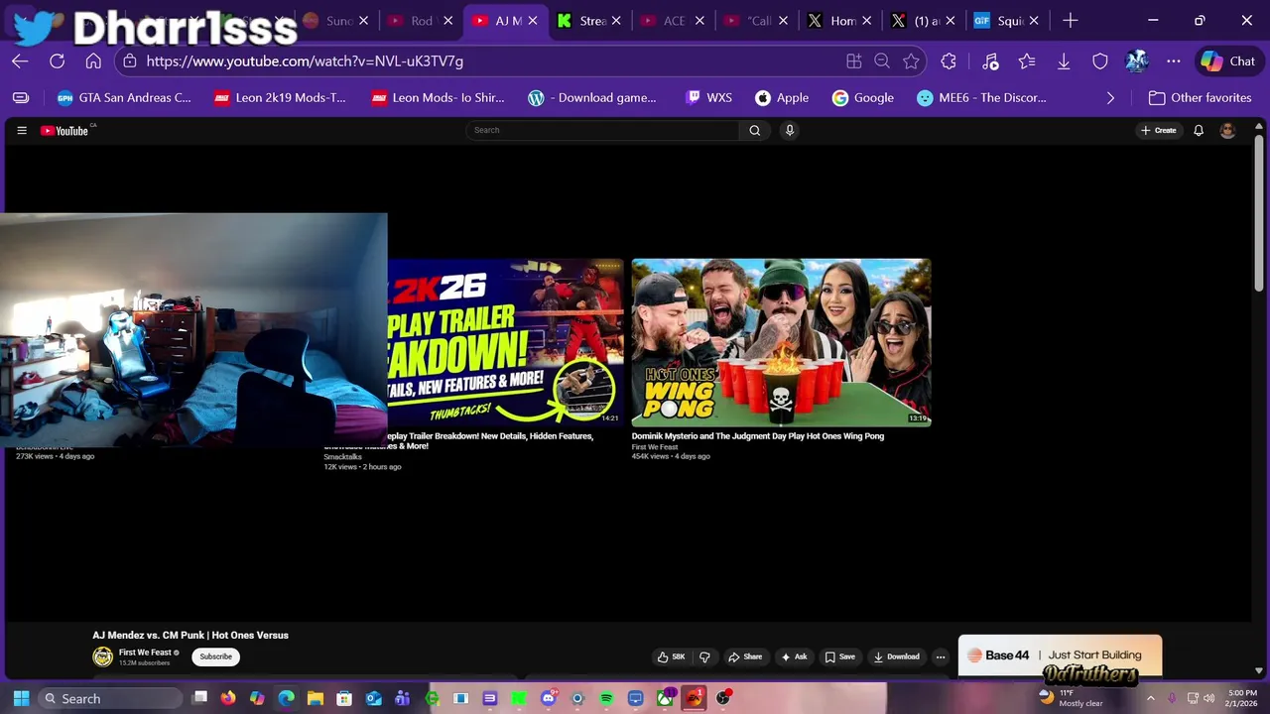
Task: Switch to the X Home tab
Action: point(842,21)
